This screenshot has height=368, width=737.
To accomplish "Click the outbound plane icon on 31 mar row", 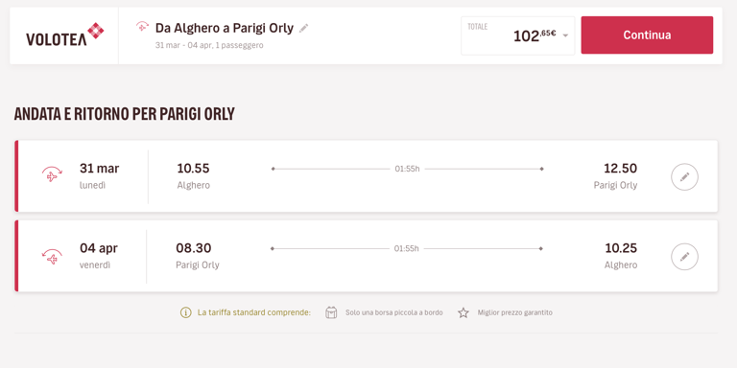I will (x=52, y=174).
